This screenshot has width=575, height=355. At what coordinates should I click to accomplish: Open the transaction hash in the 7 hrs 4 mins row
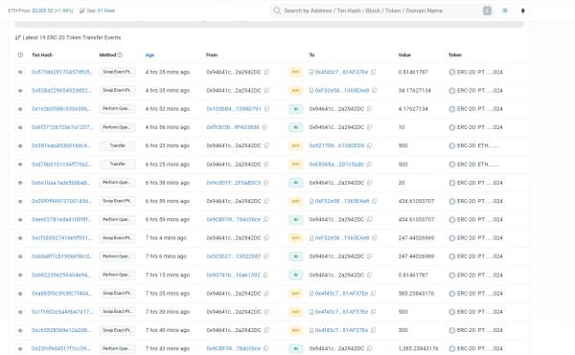tap(61, 238)
